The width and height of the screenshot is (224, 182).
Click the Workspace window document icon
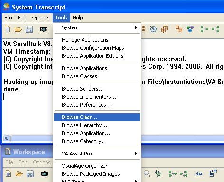tap(8, 151)
